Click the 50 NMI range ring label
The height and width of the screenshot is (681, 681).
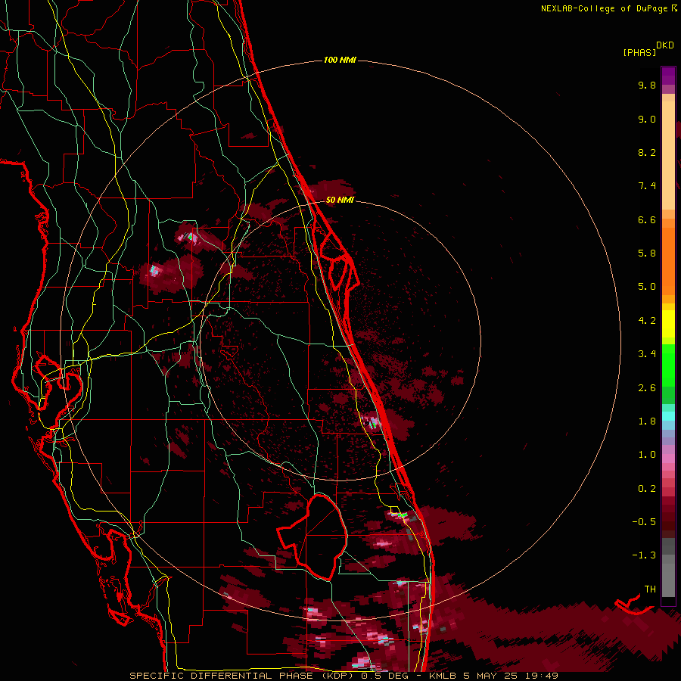point(340,200)
